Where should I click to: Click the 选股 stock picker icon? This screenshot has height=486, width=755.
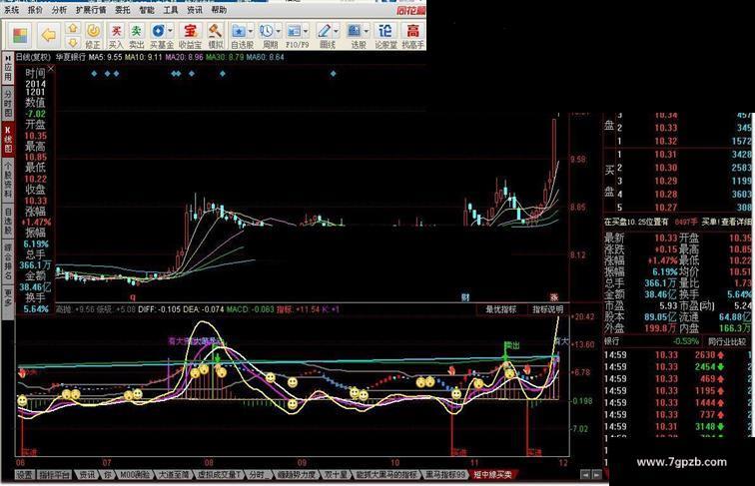(x=355, y=32)
